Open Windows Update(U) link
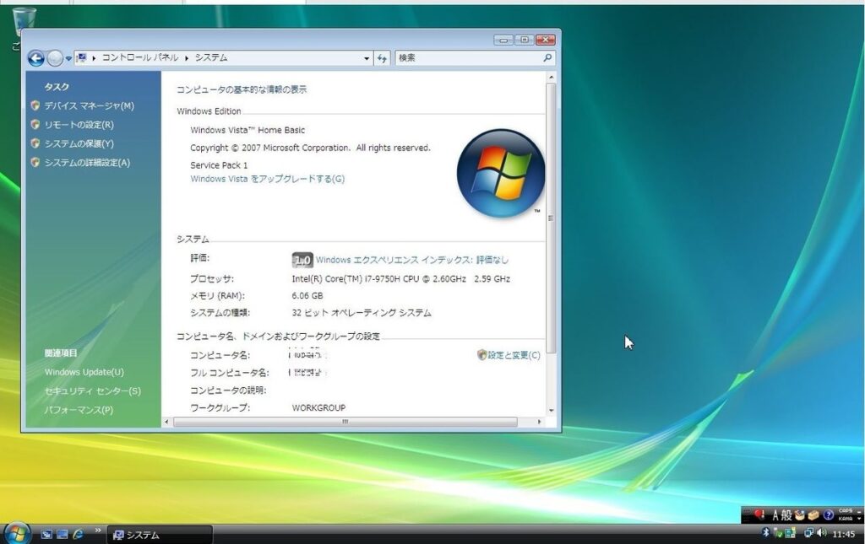 point(84,372)
